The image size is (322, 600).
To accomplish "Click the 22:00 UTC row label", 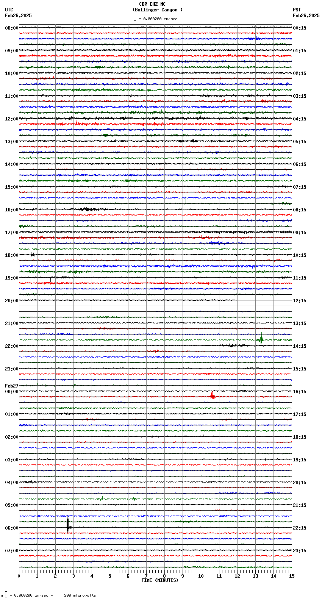I will [x=12, y=346].
